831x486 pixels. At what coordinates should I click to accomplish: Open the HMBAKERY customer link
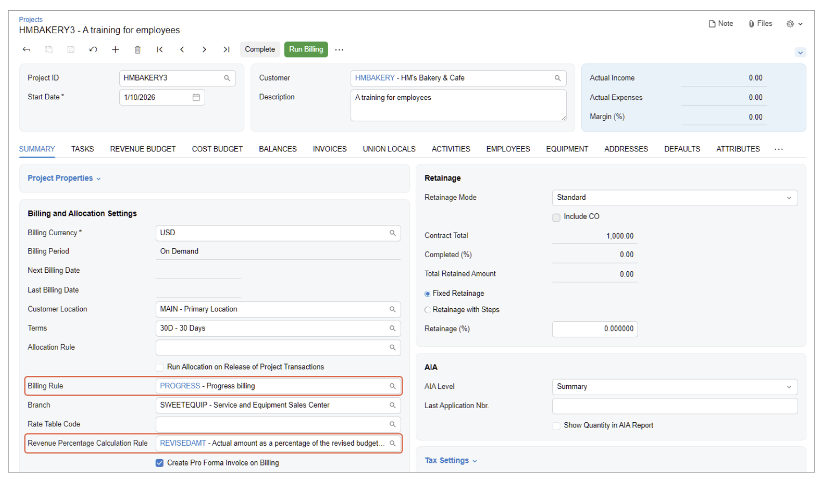coord(375,78)
